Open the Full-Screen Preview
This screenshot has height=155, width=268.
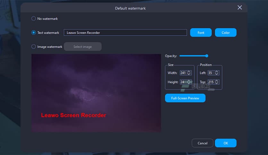click(185, 98)
